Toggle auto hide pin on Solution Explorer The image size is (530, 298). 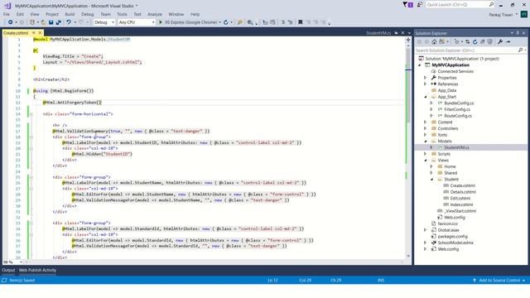coord(518,33)
